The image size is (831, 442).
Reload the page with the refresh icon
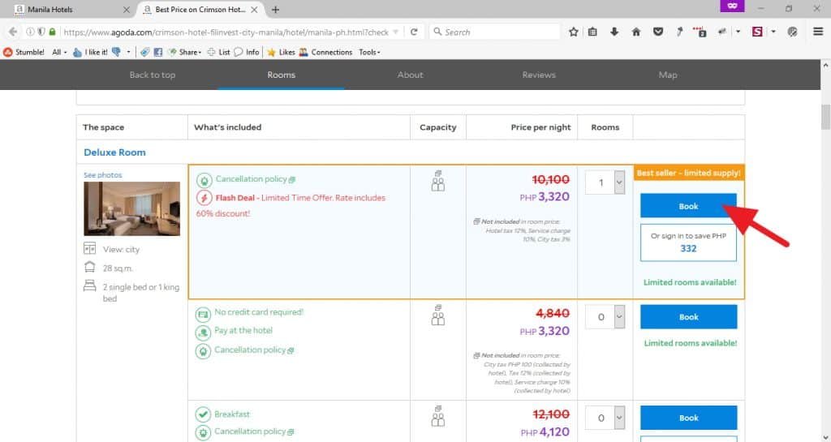pos(414,32)
